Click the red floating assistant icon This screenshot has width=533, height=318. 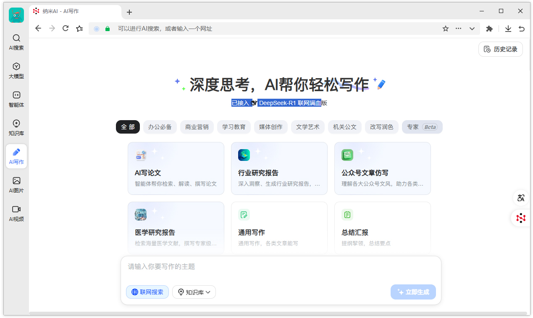(x=520, y=218)
